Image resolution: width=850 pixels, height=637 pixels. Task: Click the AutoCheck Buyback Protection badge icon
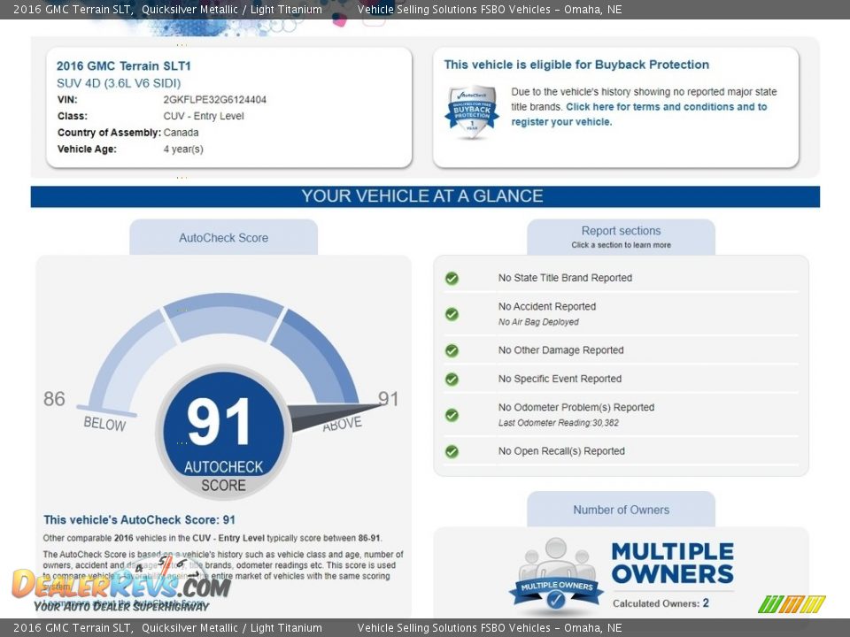tap(471, 111)
